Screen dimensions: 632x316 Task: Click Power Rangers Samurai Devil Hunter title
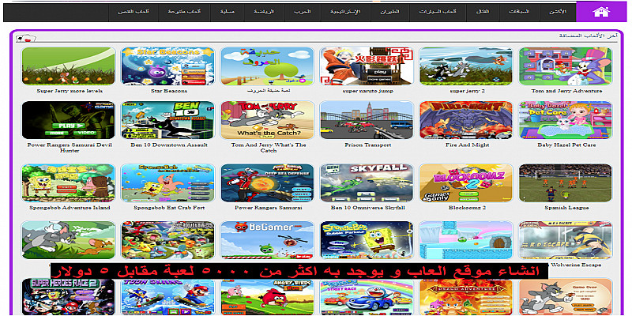(70, 148)
